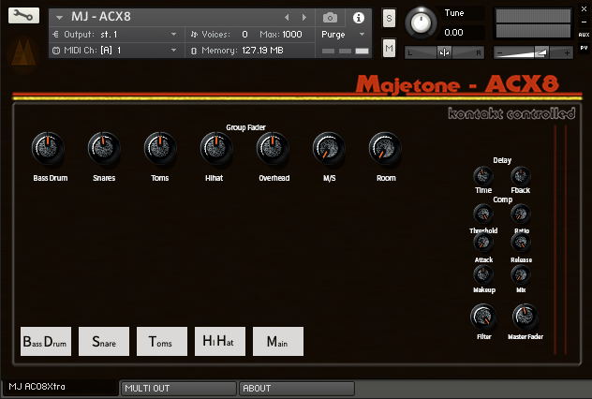
Task: Click the Toms group fader knob
Action: 160,148
